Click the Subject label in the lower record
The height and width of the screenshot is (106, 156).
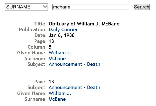point(36,88)
